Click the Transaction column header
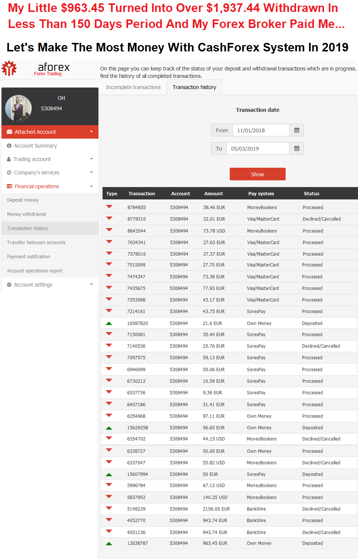358x559 pixels. pyautogui.click(x=142, y=194)
